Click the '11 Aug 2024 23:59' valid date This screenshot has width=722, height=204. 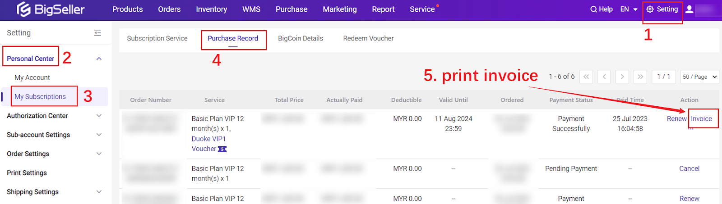pyautogui.click(x=454, y=124)
